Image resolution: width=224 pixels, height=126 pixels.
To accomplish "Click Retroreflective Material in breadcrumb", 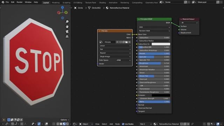I will coord(119,8).
